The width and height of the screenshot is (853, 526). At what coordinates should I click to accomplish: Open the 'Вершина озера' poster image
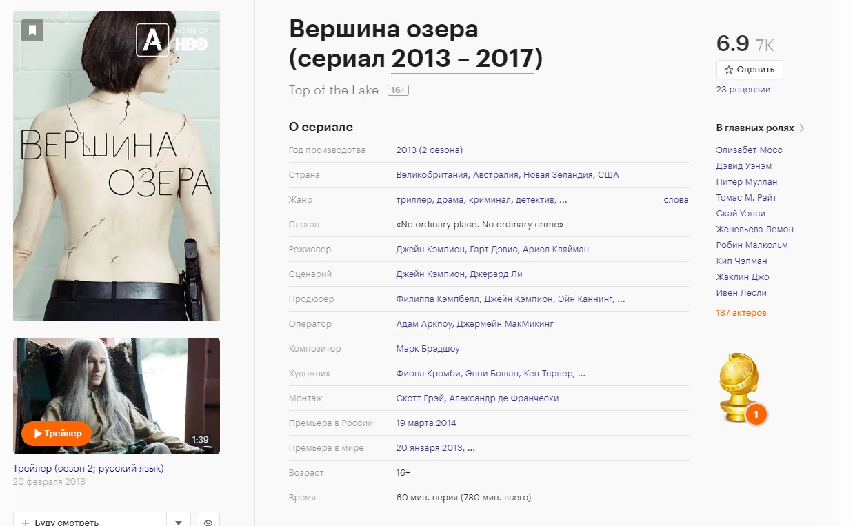117,166
